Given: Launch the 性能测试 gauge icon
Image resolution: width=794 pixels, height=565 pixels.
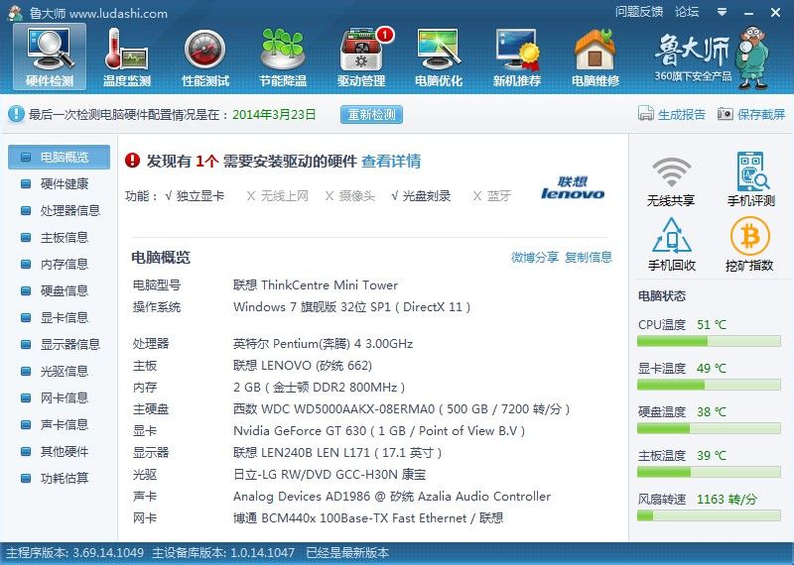Looking at the screenshot, I should click(x=205, y=56).
